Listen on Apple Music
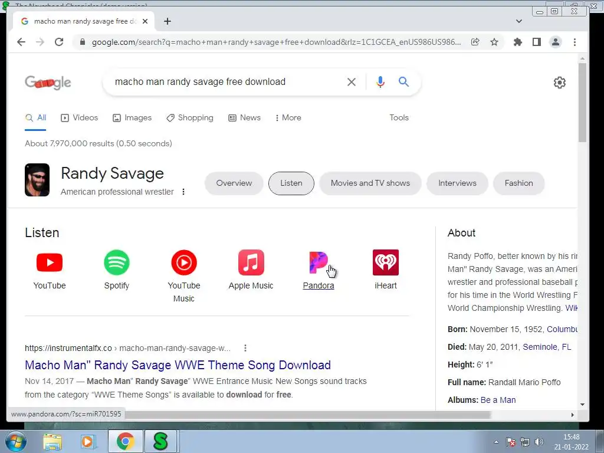Screen dimensions: 604x453 tap(251, 270)
